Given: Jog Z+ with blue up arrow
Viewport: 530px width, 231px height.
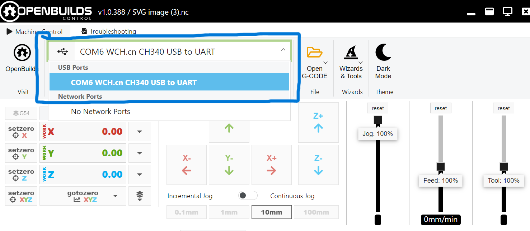Looking at the screenshot, I should (x=318, y=123).
